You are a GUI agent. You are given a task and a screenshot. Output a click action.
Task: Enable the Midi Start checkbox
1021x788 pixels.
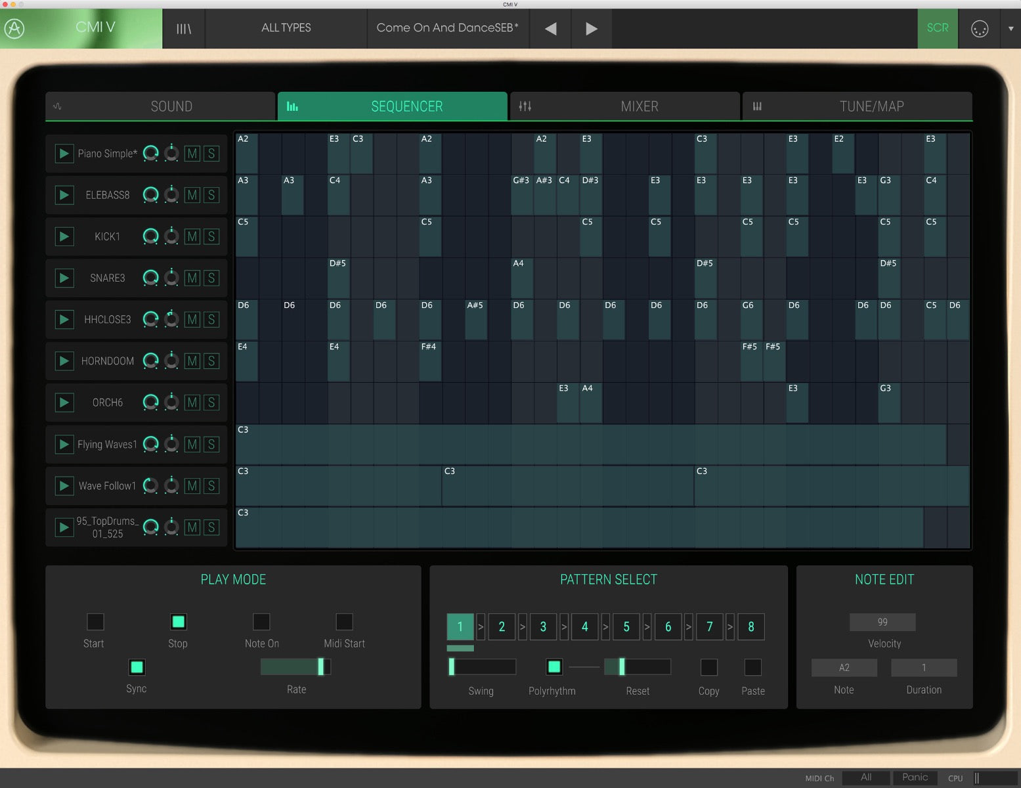pos(344,621)
